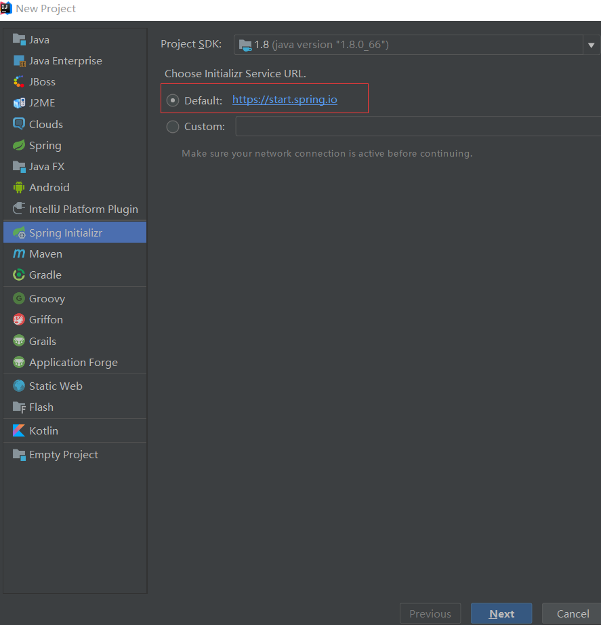Click the Java folder icon
601x625 pixels.
tap(19, 39)
